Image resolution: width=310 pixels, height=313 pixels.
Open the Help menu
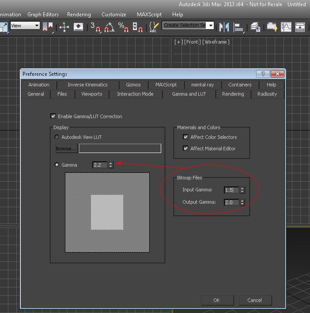[x=178, y=15]
